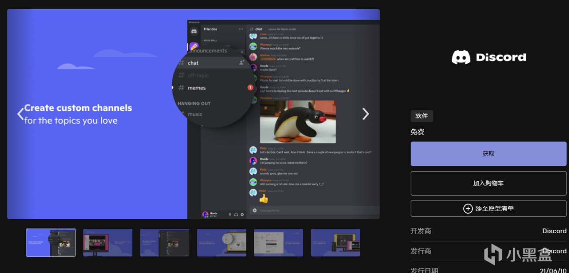Click the 获取 button

point(488,154)
